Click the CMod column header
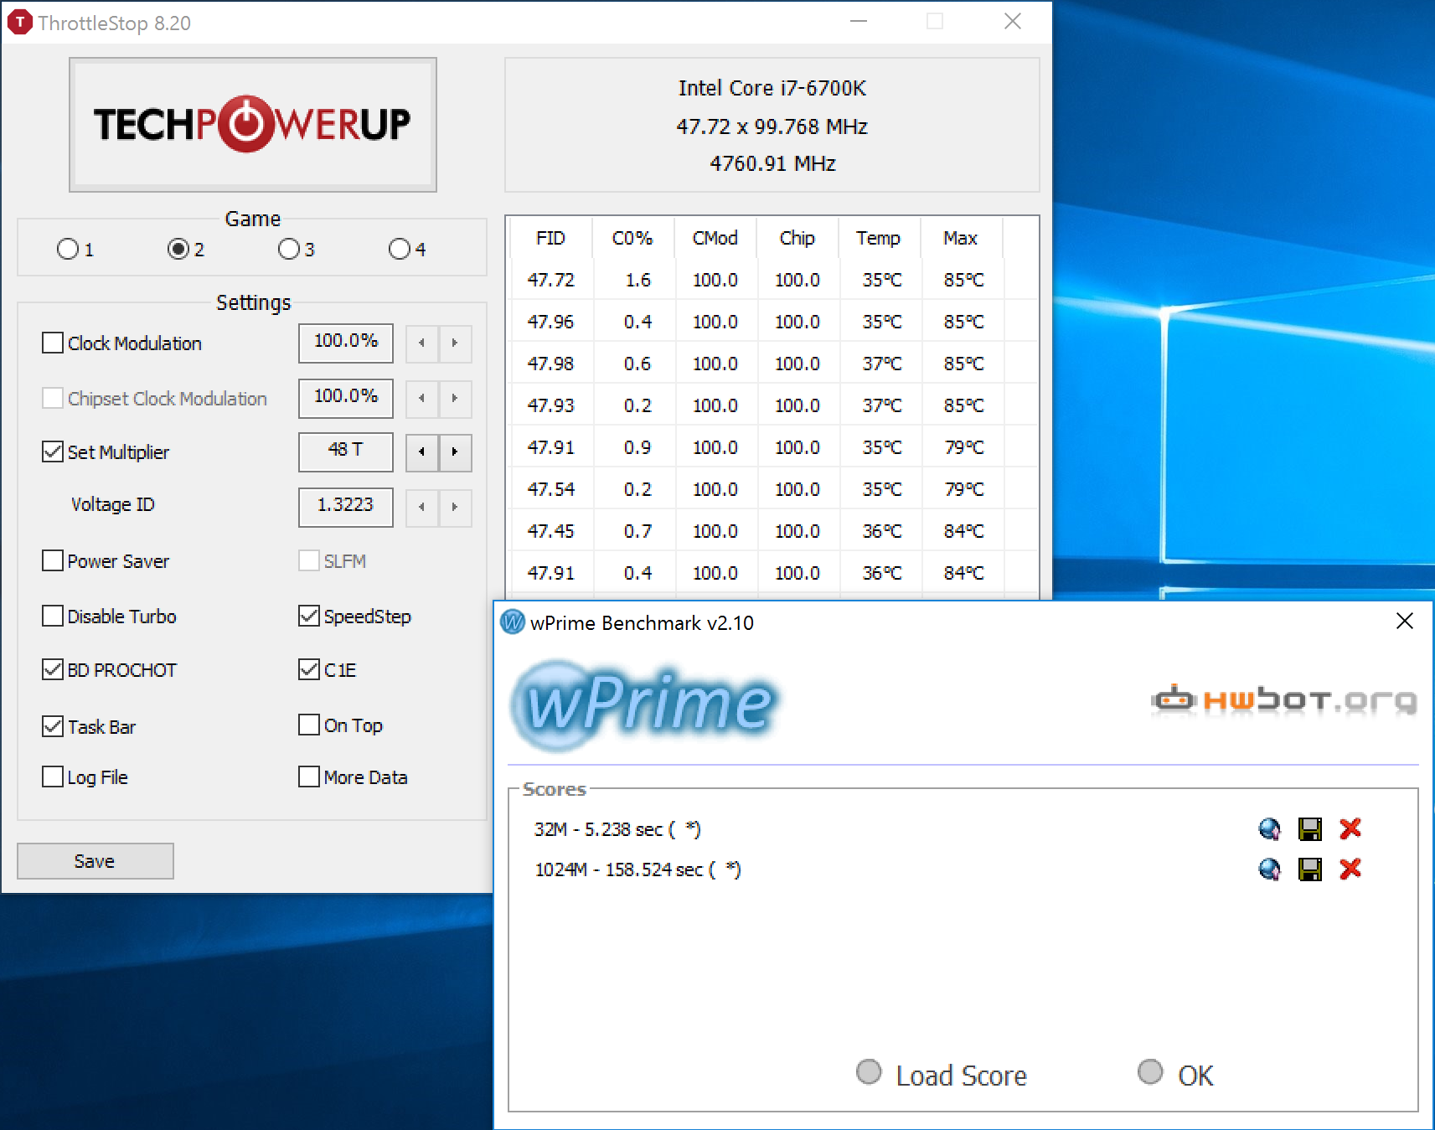The image size is (1435, 1130). coord(715,238)
